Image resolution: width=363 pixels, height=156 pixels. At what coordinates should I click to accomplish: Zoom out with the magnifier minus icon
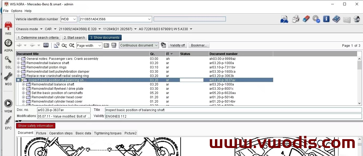64,45
